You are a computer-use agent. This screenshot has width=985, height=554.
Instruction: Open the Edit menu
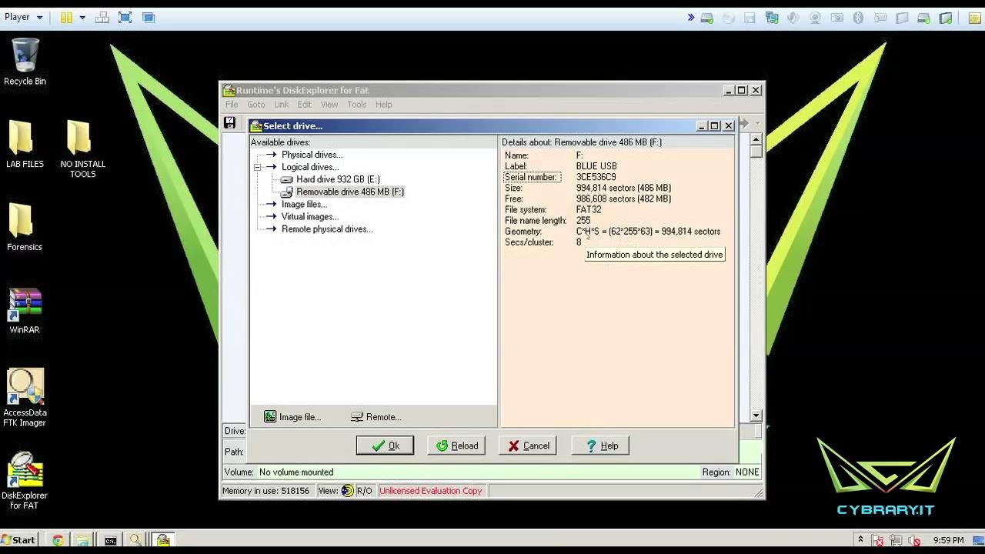[x=305, y=105]
